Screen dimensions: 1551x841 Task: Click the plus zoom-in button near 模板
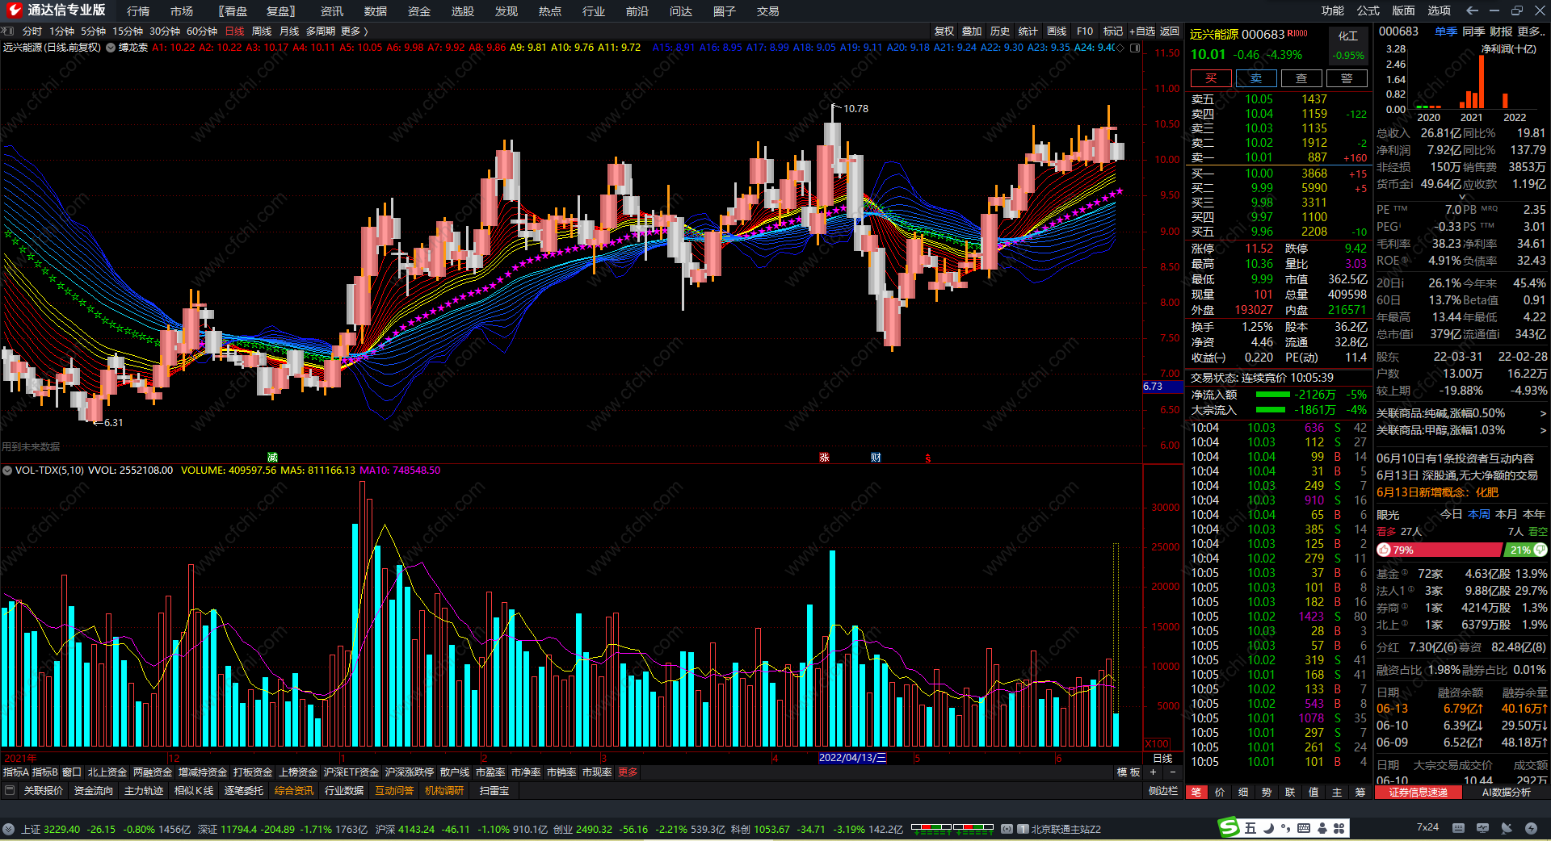[x=1153, y=772]
